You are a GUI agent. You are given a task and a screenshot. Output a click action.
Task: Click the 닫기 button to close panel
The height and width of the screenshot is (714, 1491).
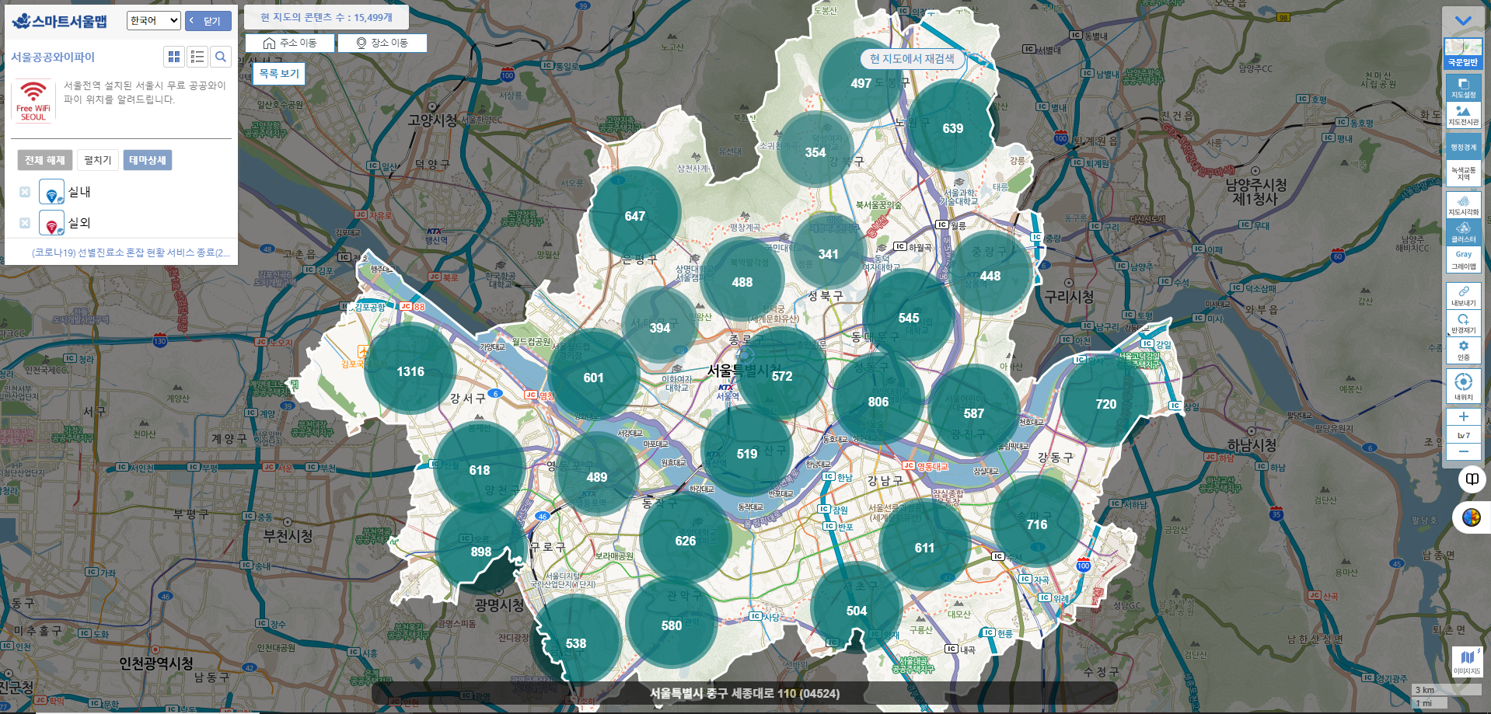pos(208,21)
